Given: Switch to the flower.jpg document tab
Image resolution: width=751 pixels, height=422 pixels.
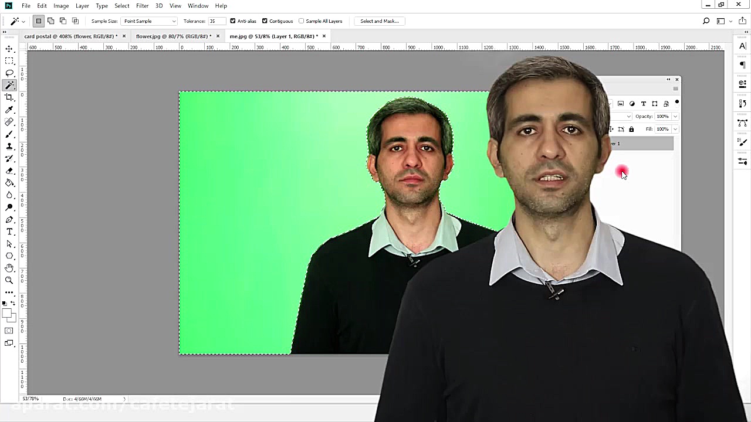Looking at the screenshot, I should point(173,36).
